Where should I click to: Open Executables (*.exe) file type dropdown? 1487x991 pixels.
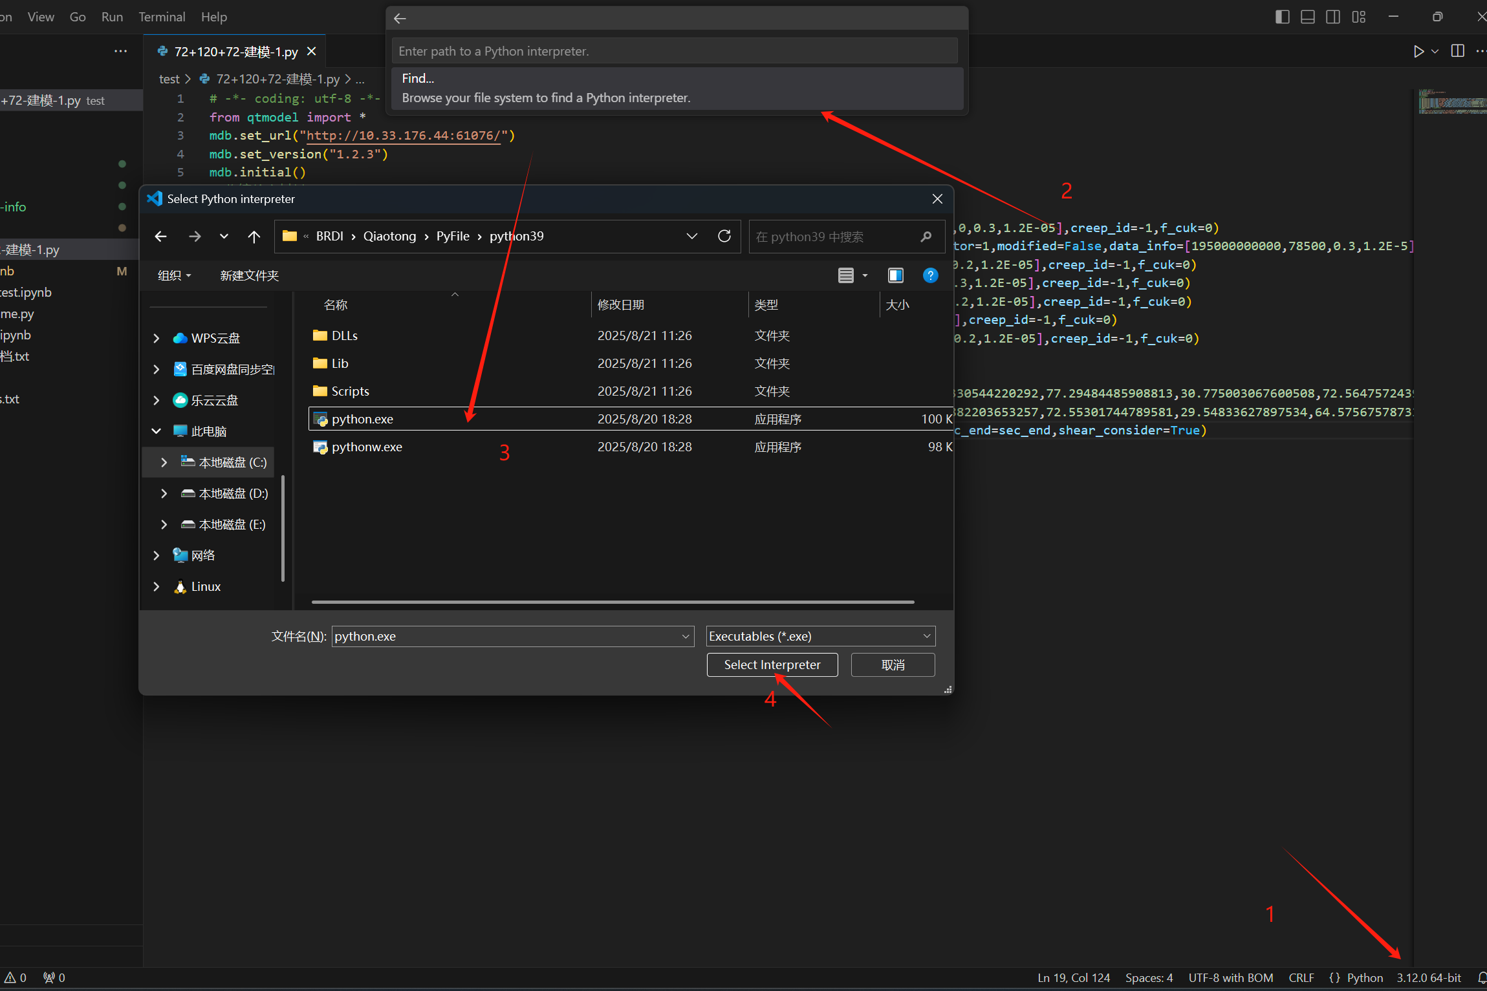coord(820,636)
